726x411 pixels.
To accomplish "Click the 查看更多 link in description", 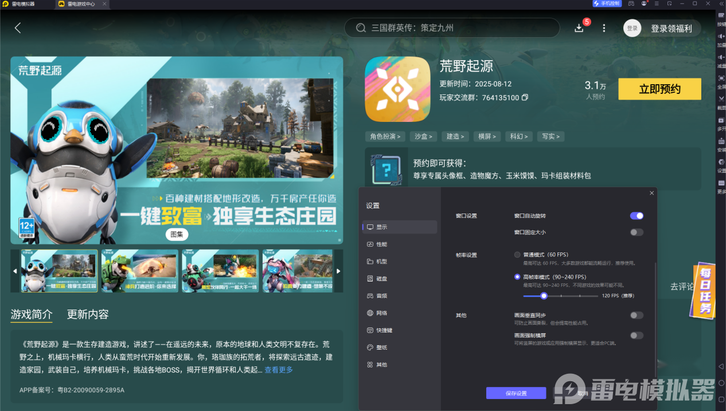I will click(279, 370).
